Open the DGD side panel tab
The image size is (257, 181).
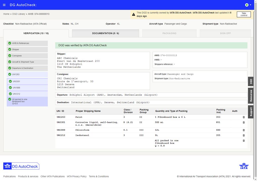click(x=251, y=81)
